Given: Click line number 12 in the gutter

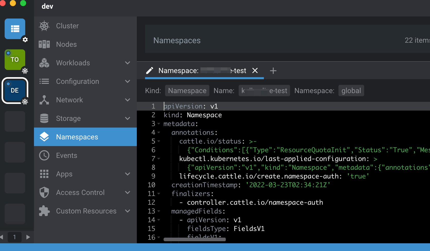Looking at the screenshot, I should pyautogui.click(x=151, y=202).
